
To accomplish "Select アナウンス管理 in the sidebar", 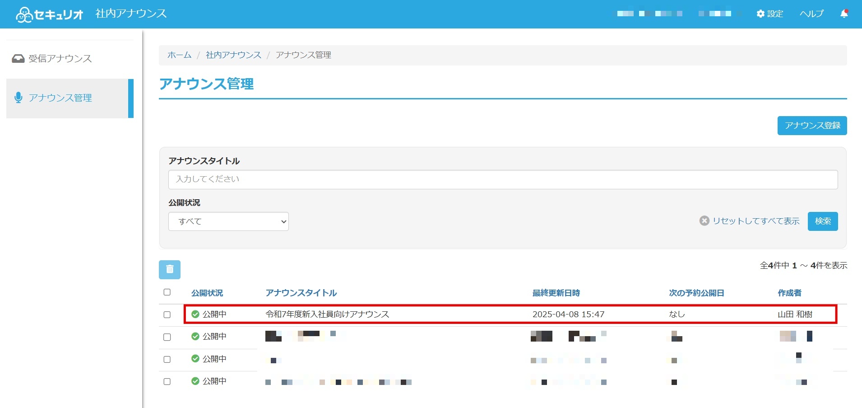I will [x=70, y=98].
